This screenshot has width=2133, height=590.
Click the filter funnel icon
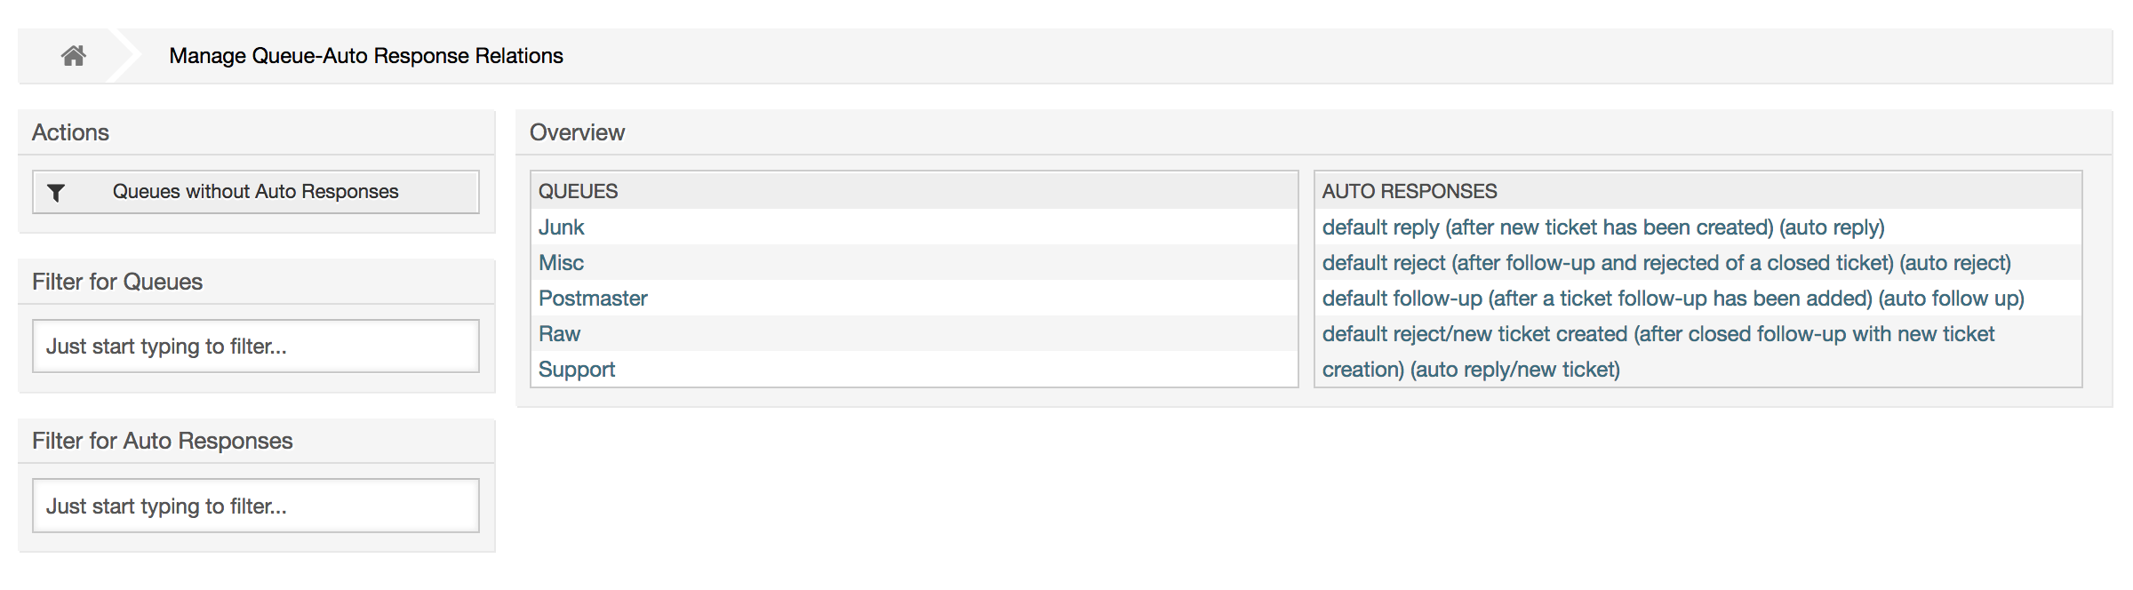56,192
